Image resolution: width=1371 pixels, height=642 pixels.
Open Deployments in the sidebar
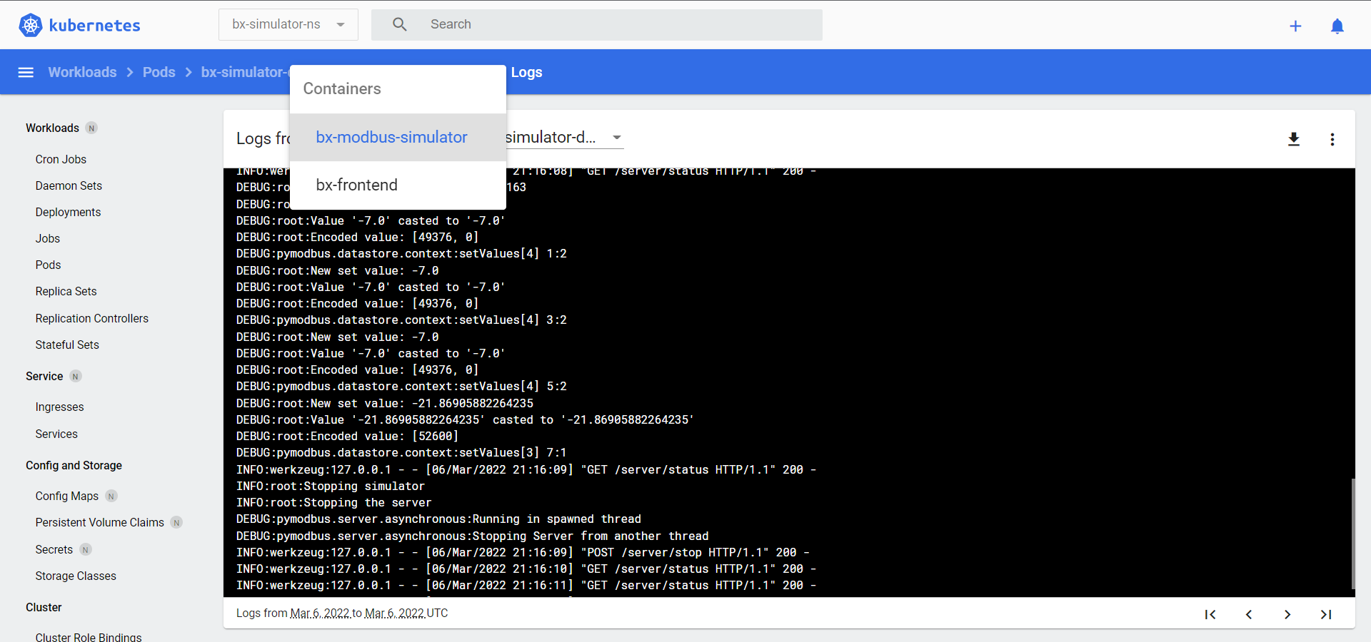[x=68, y=212]
